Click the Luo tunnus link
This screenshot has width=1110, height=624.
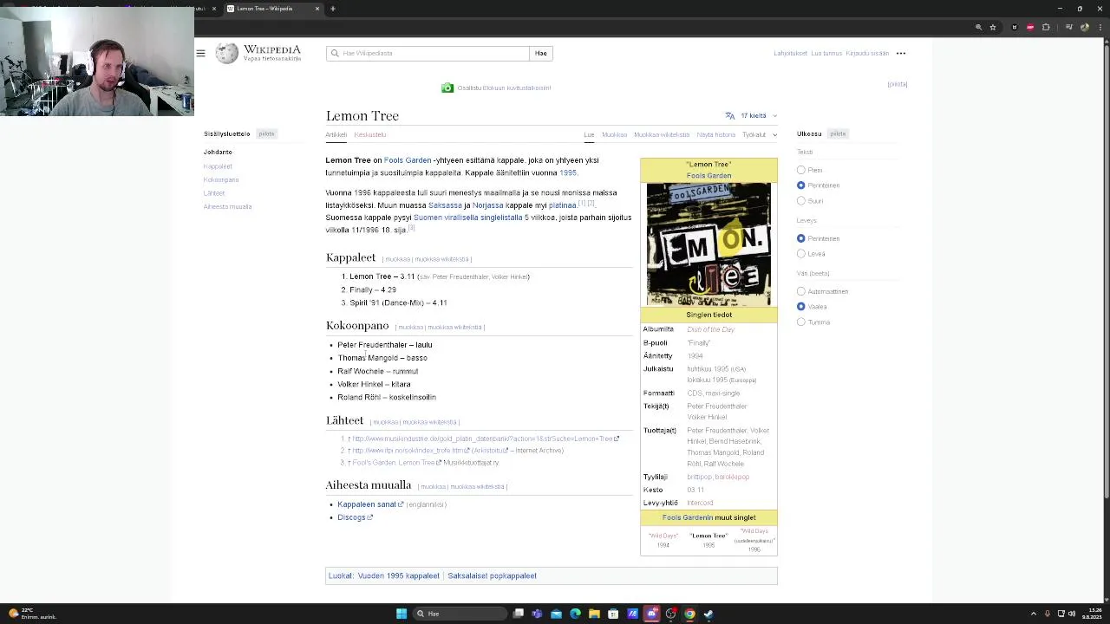point(826,53)
